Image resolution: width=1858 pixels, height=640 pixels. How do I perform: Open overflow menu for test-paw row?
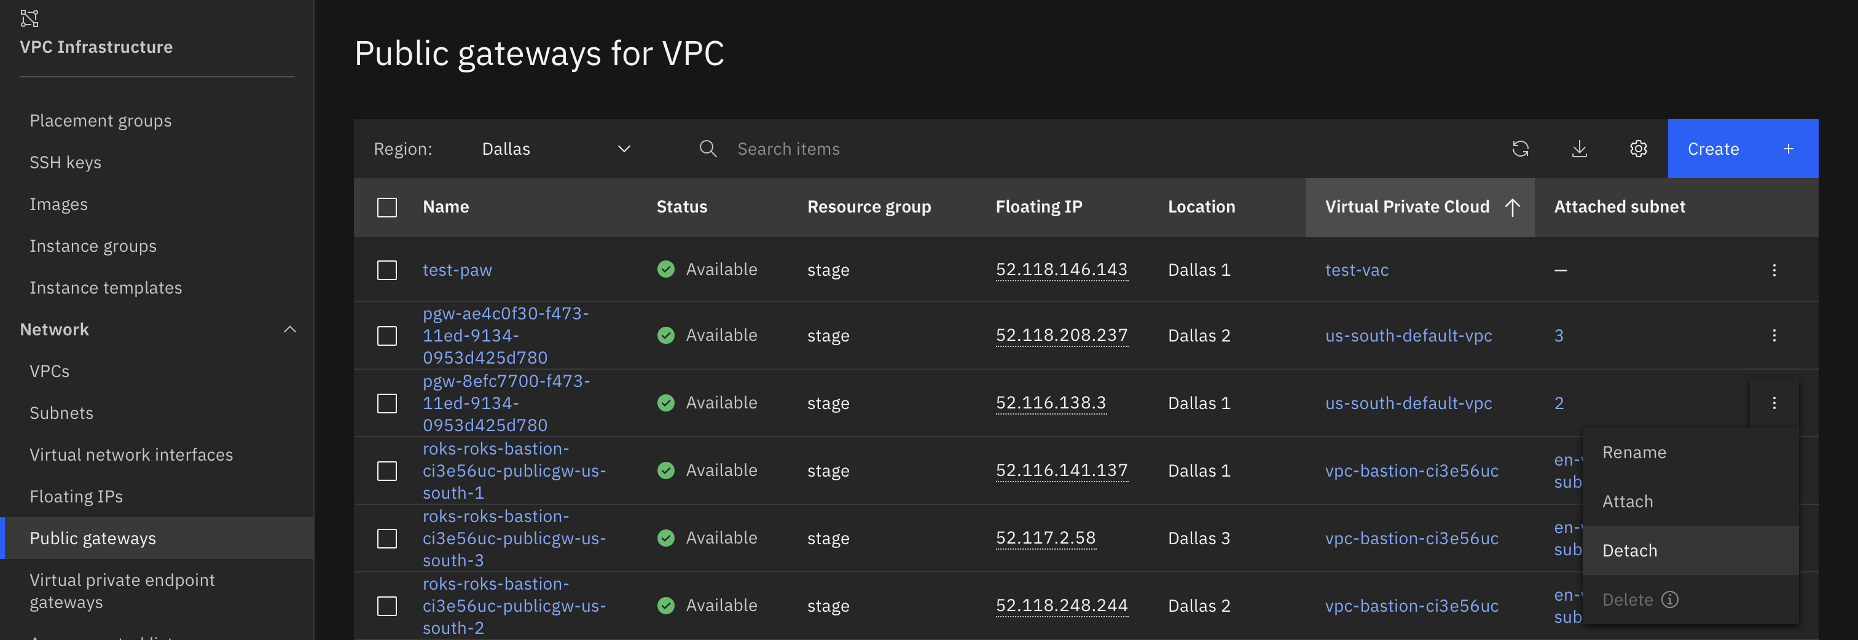point(1774,270)
